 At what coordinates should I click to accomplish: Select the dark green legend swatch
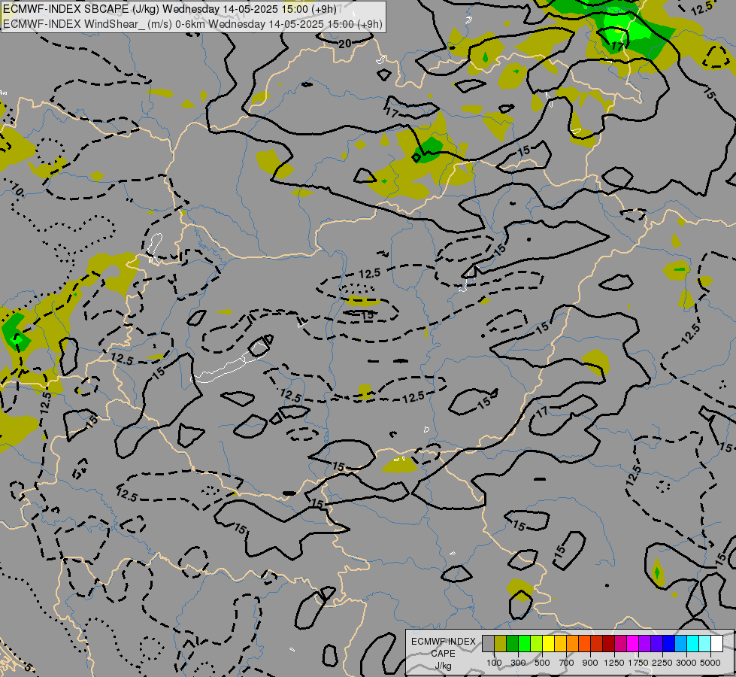[x=512, y=643]
